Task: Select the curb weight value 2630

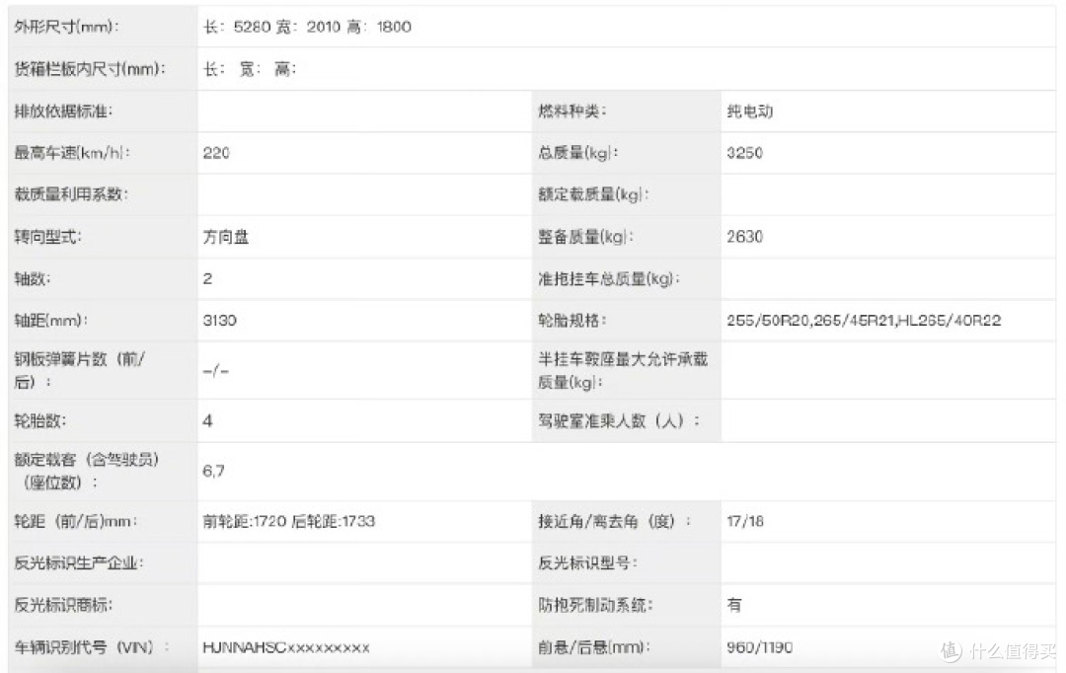Action: coord(743,237)
